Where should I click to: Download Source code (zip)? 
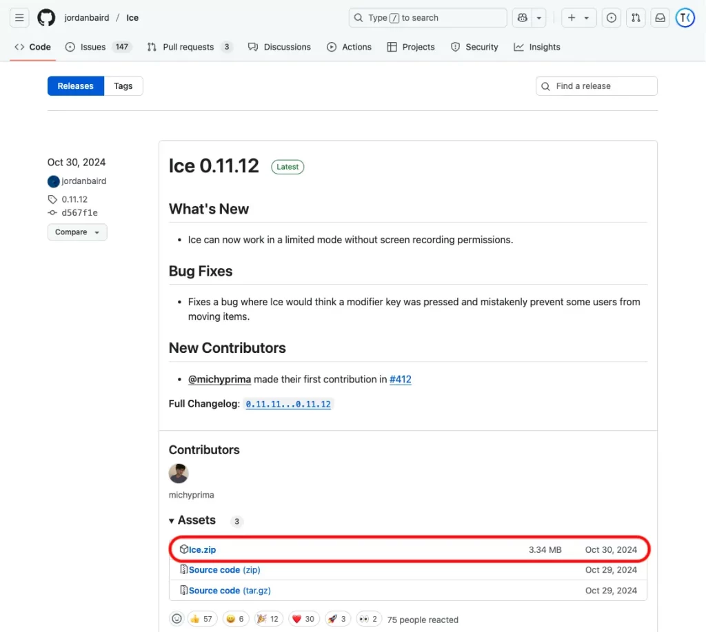pos(224,570)
